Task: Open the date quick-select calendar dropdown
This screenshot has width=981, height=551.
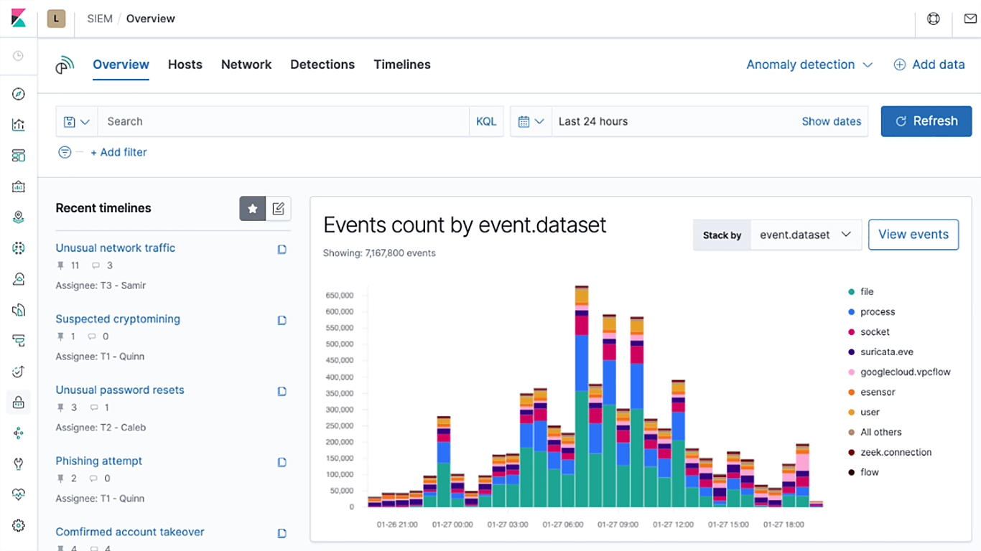Action: coord(531,122)
